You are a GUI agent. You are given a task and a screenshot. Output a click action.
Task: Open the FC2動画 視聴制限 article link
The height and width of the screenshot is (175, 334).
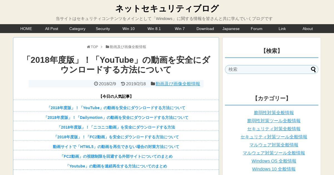(116, 156)
